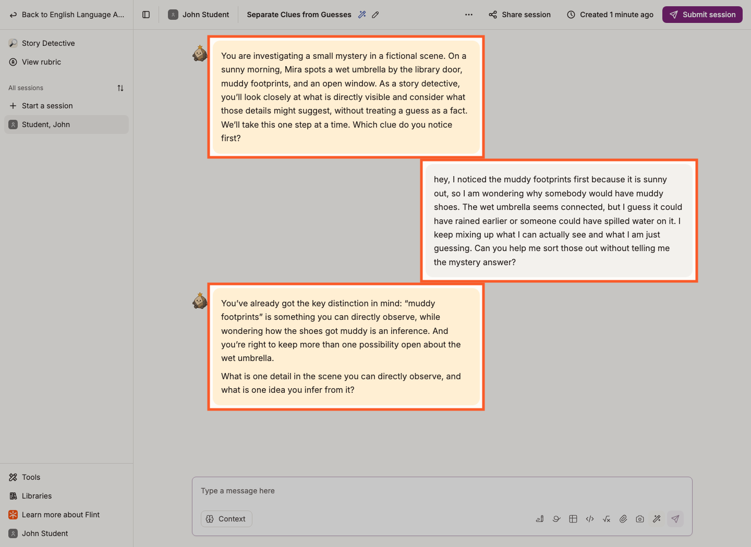Viewport: 751px width, 547px height.
Task: Submit the session with the purple button
Action: pos(702,15)
